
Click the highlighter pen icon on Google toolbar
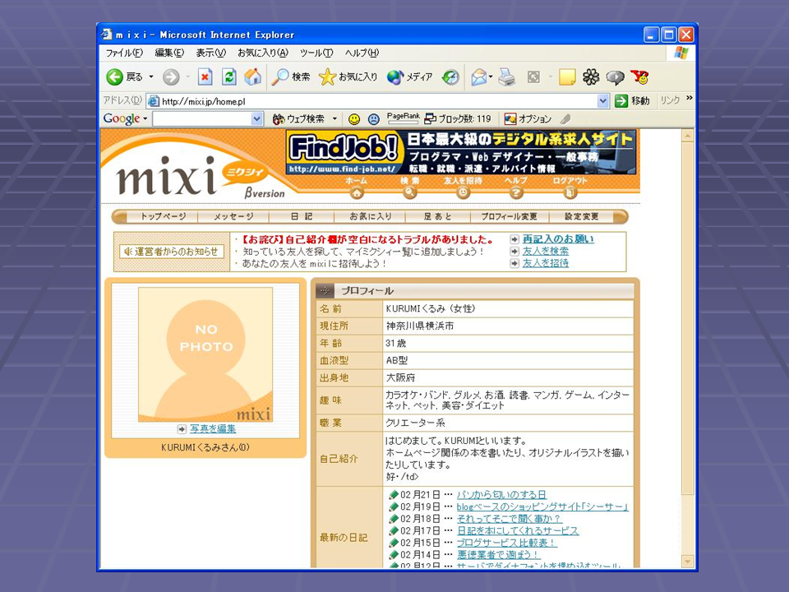point(565,118)
